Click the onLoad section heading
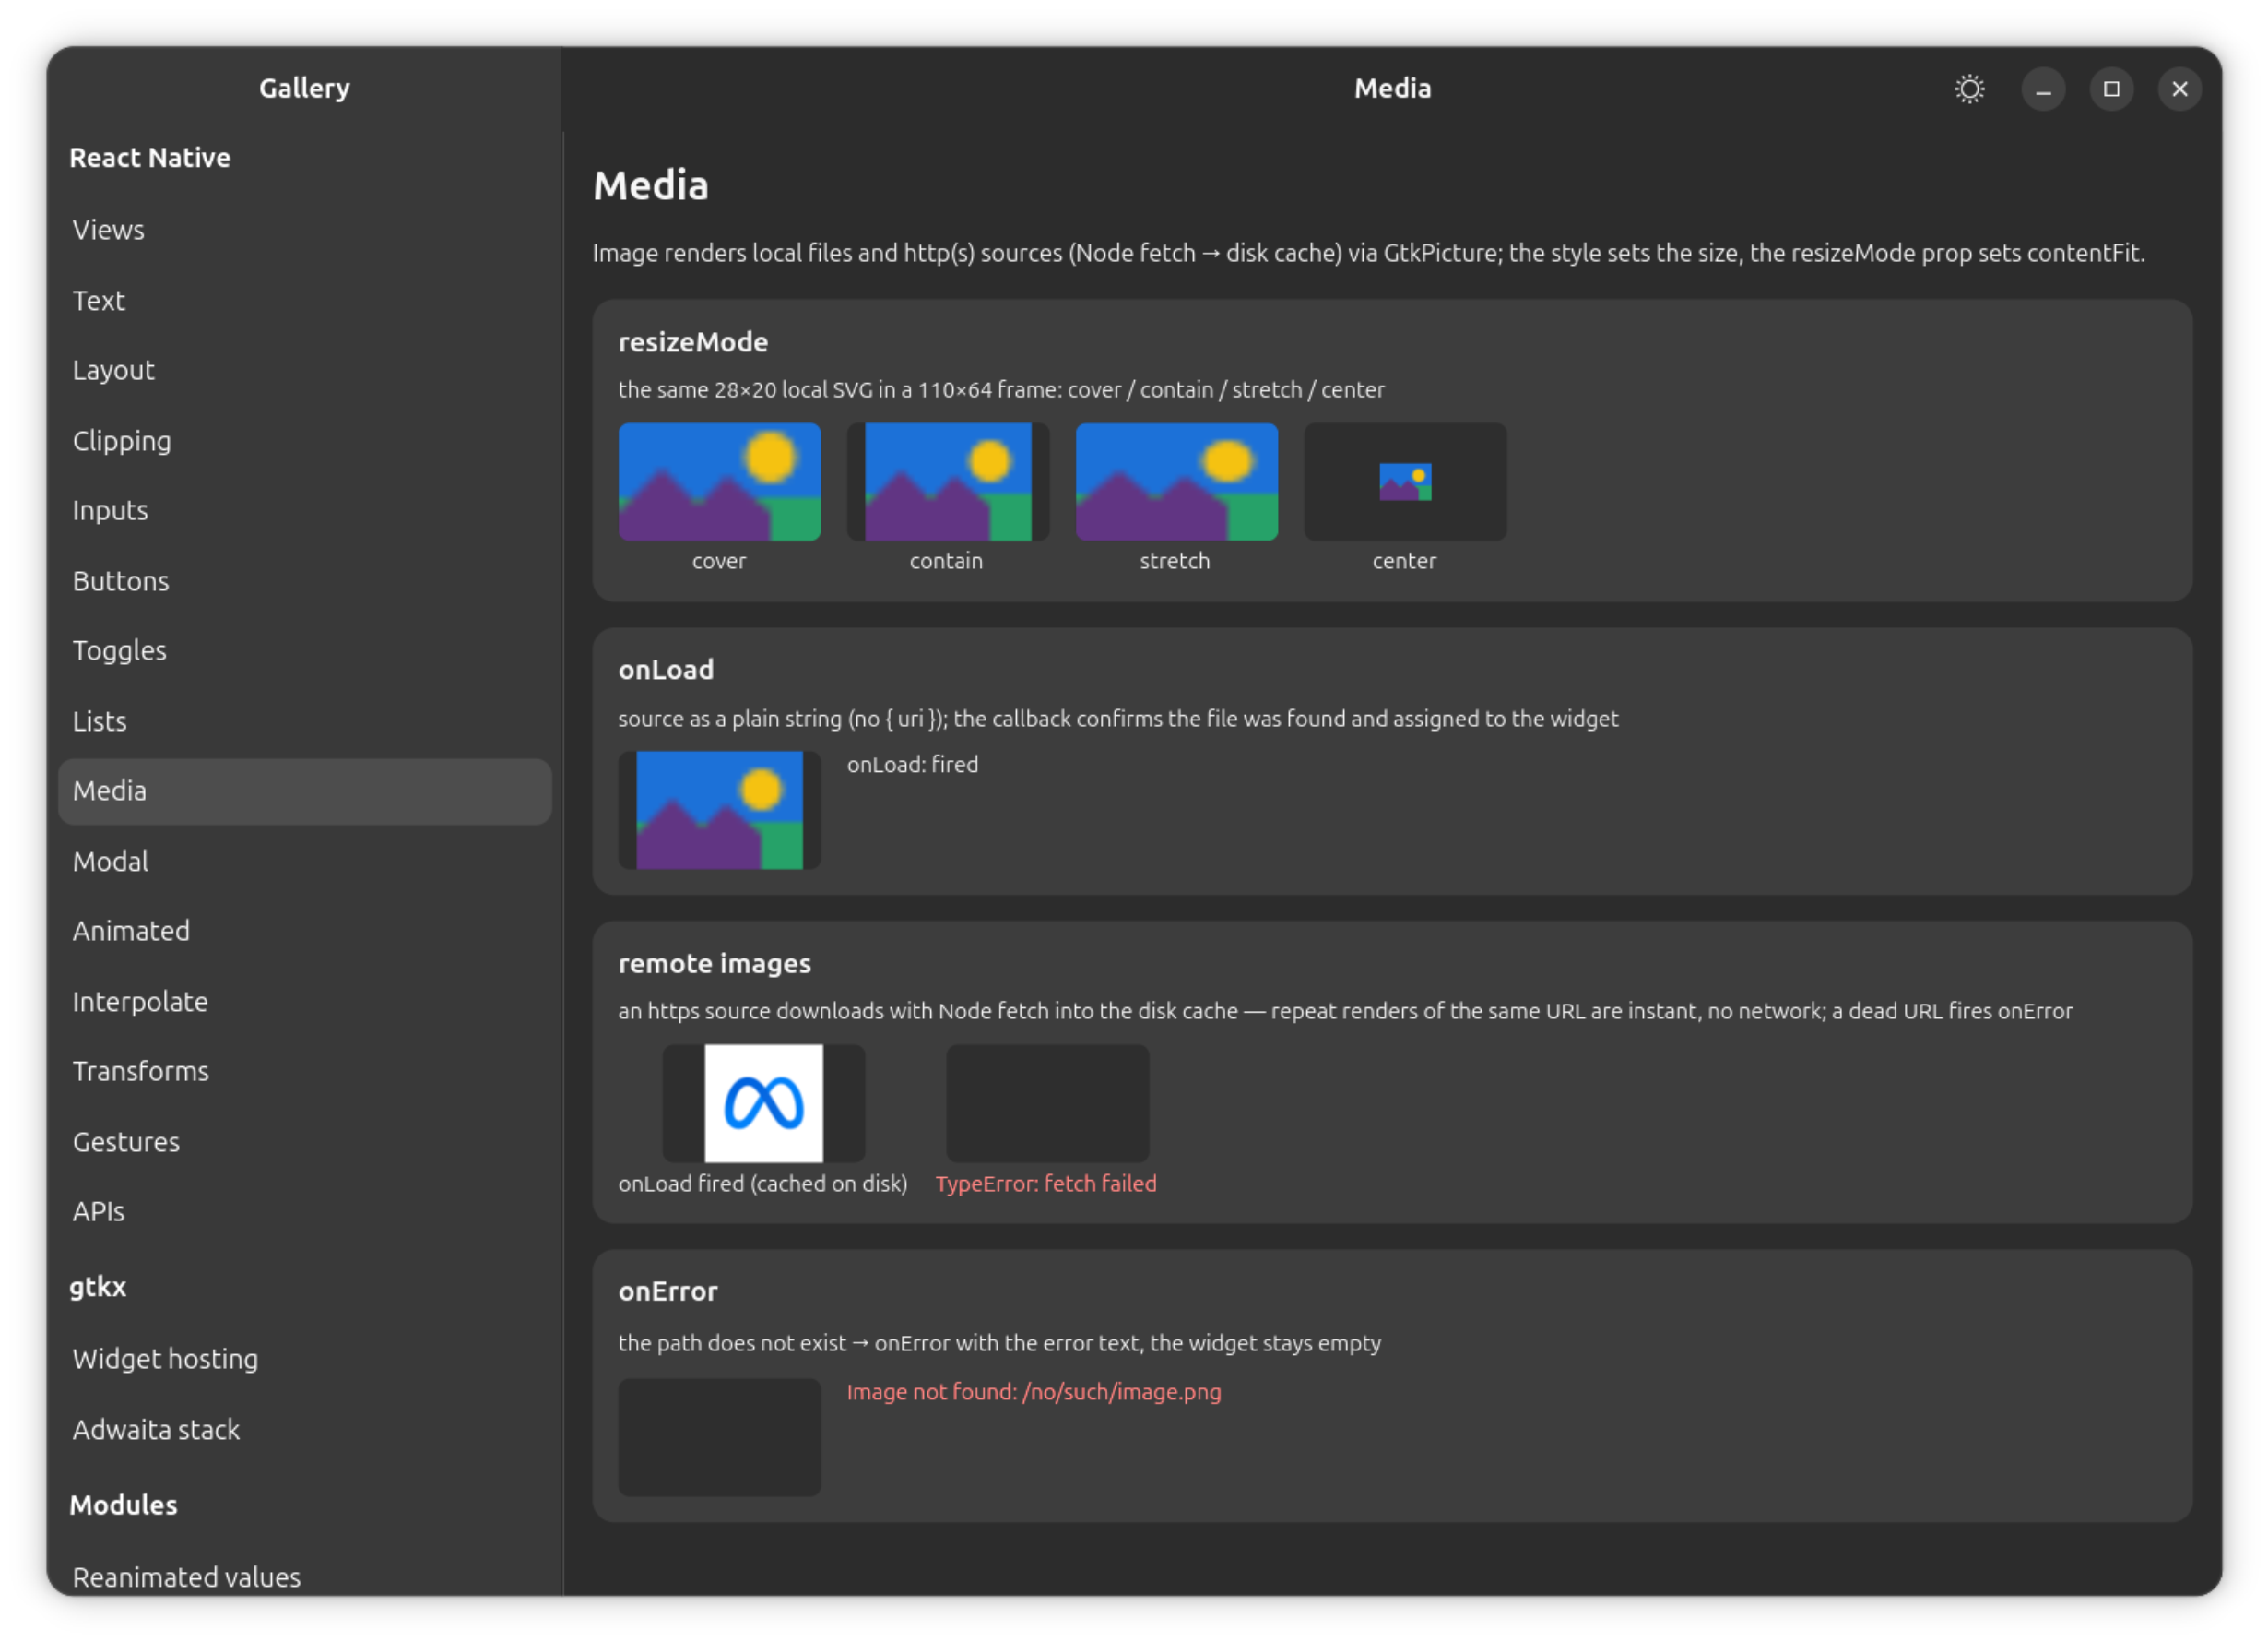The height and width of the screenshot is (1642, 2268). click(x=666, y=670)
